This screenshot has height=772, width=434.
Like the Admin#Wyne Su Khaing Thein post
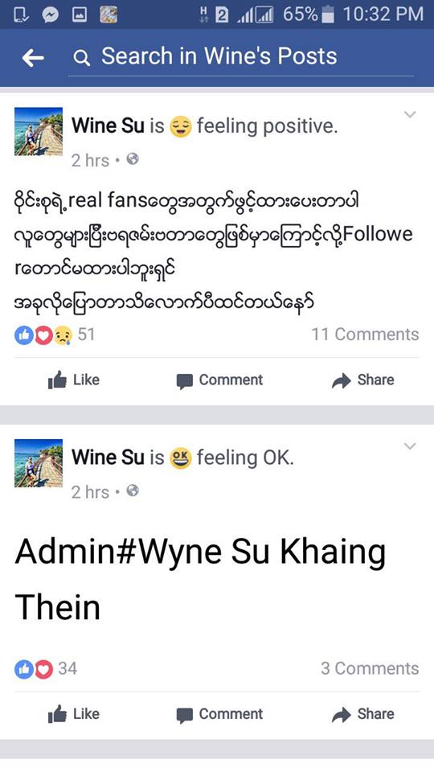pyautogui.click(x=74, y=714)
